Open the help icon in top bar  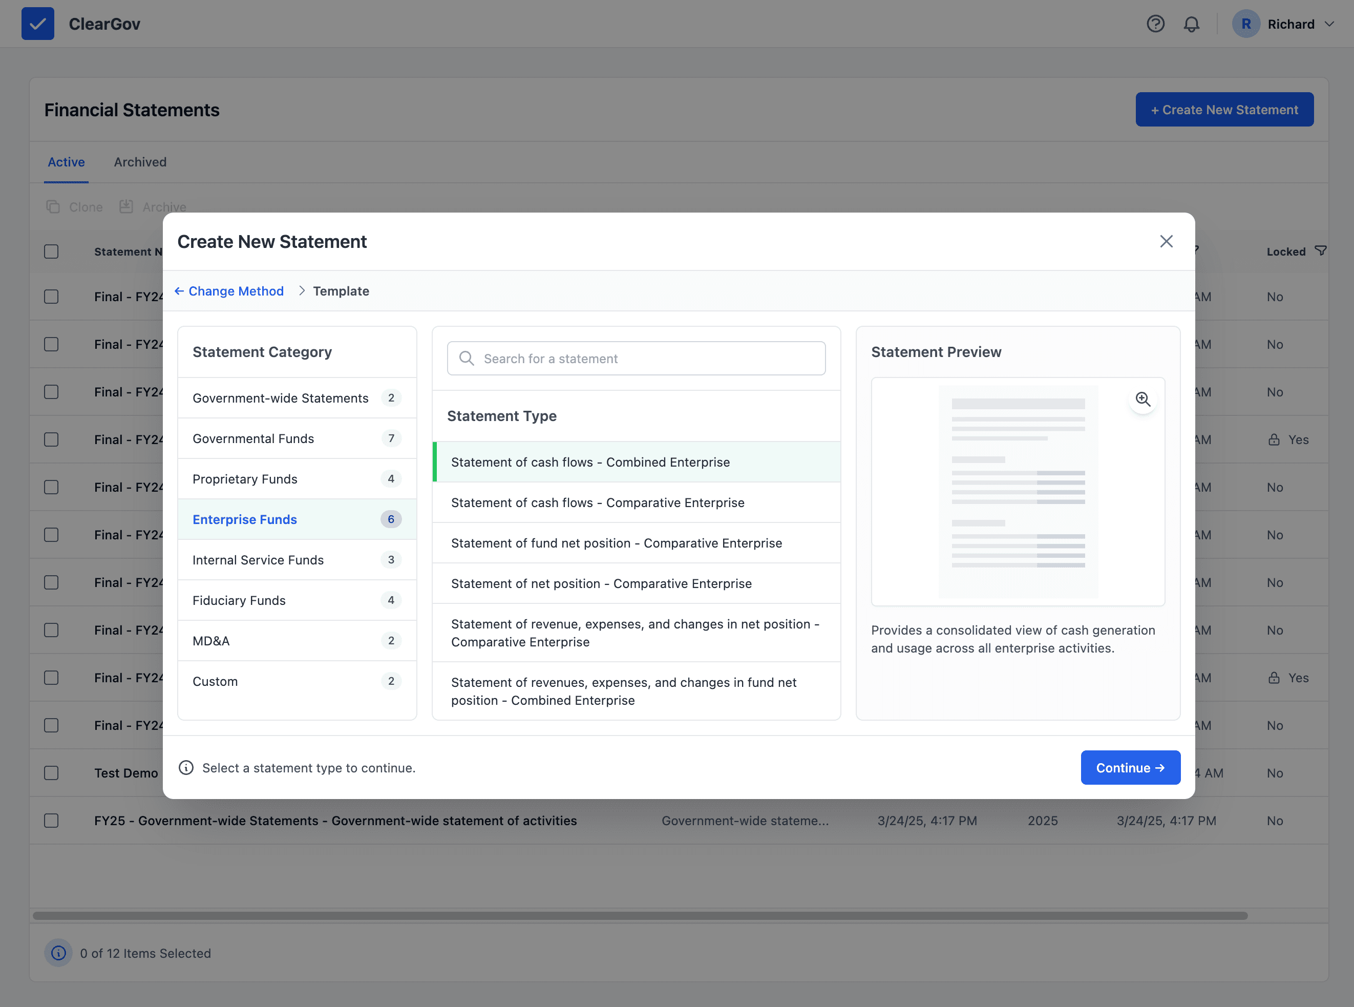click(1156, 24)
